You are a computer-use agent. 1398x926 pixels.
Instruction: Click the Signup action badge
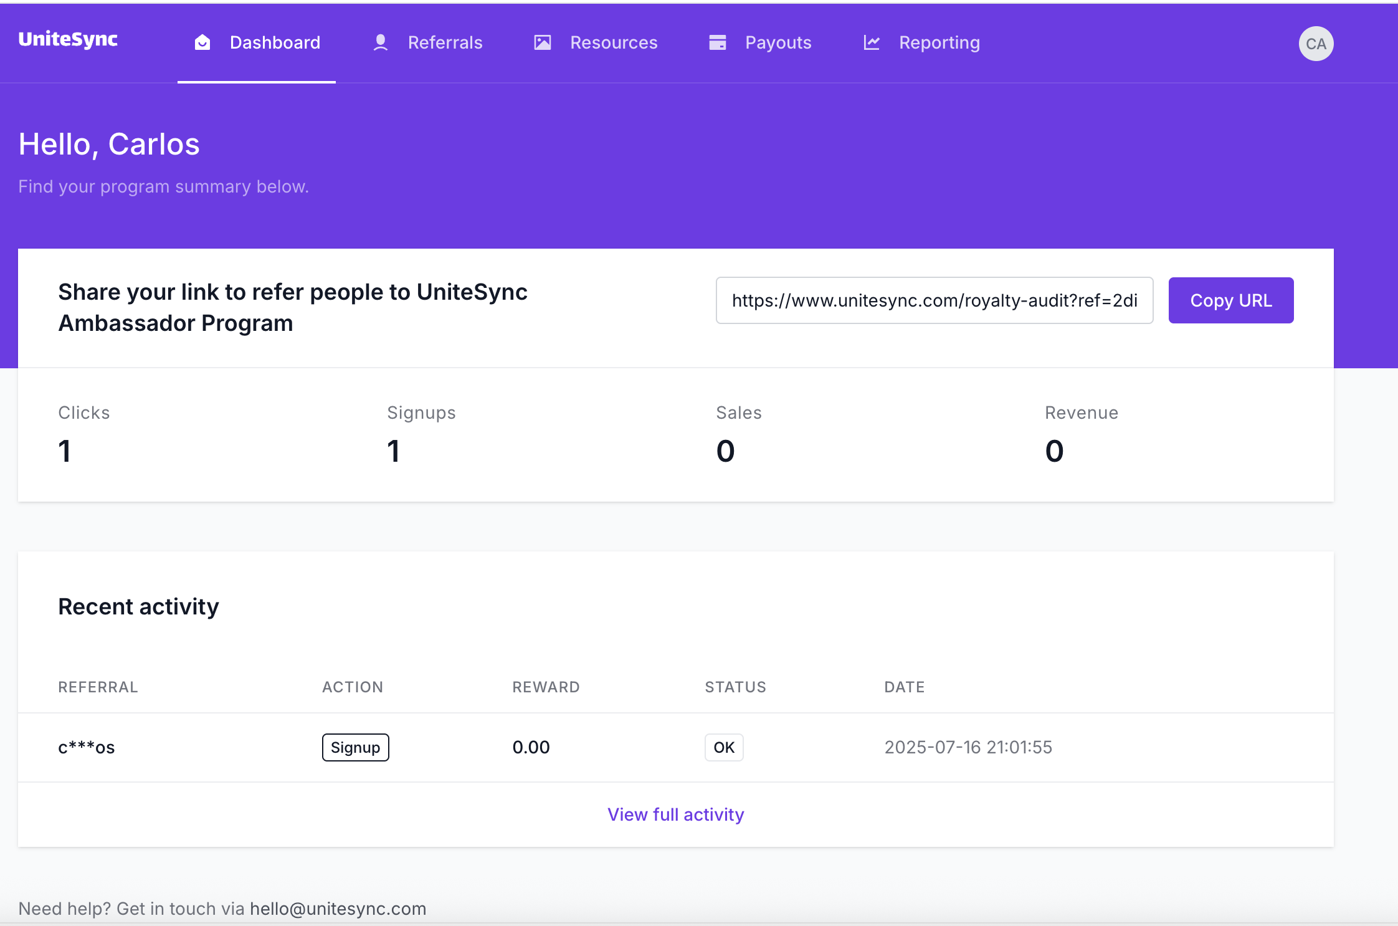(355, 747)
